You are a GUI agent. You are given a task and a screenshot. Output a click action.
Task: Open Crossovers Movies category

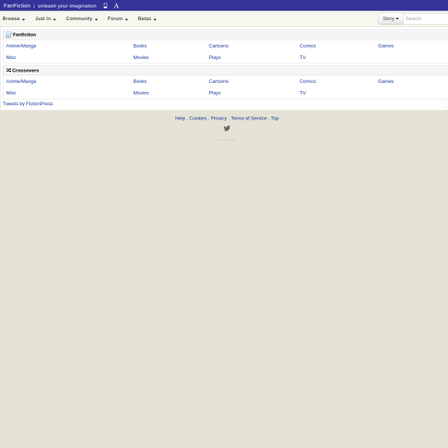tap(141, 93)
